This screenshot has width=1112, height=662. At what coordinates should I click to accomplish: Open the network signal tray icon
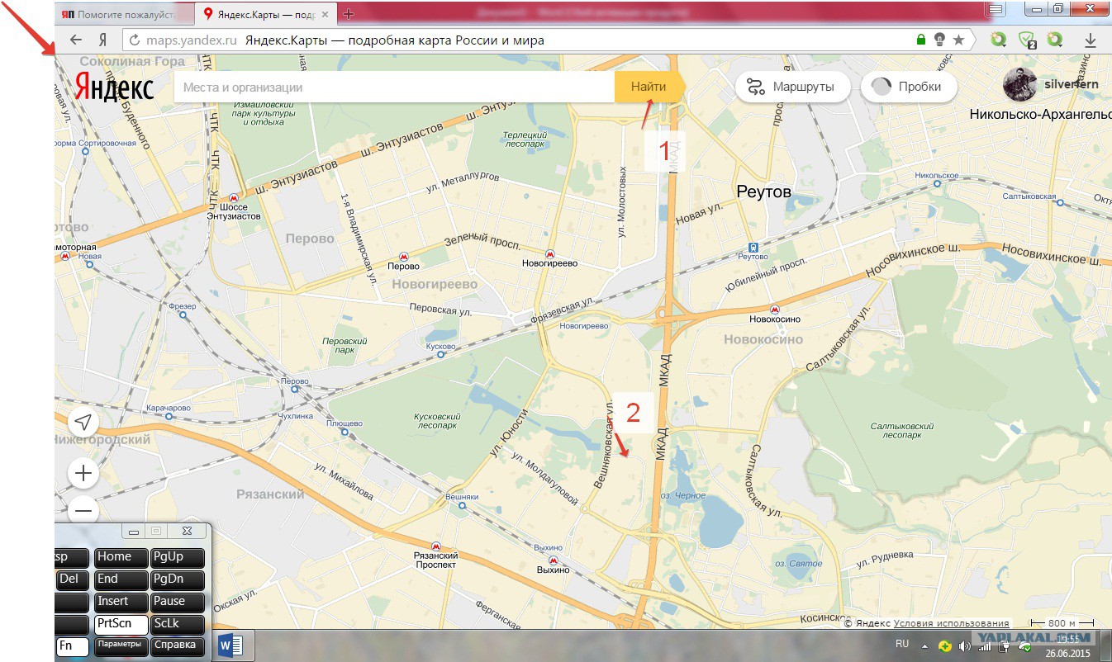click(985, 645)
